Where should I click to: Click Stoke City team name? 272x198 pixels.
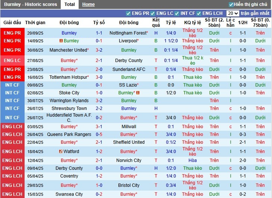tap(69, 93)
